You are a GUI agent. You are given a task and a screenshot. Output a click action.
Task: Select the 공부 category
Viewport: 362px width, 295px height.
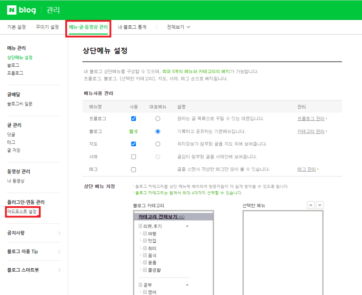(148, 285)
